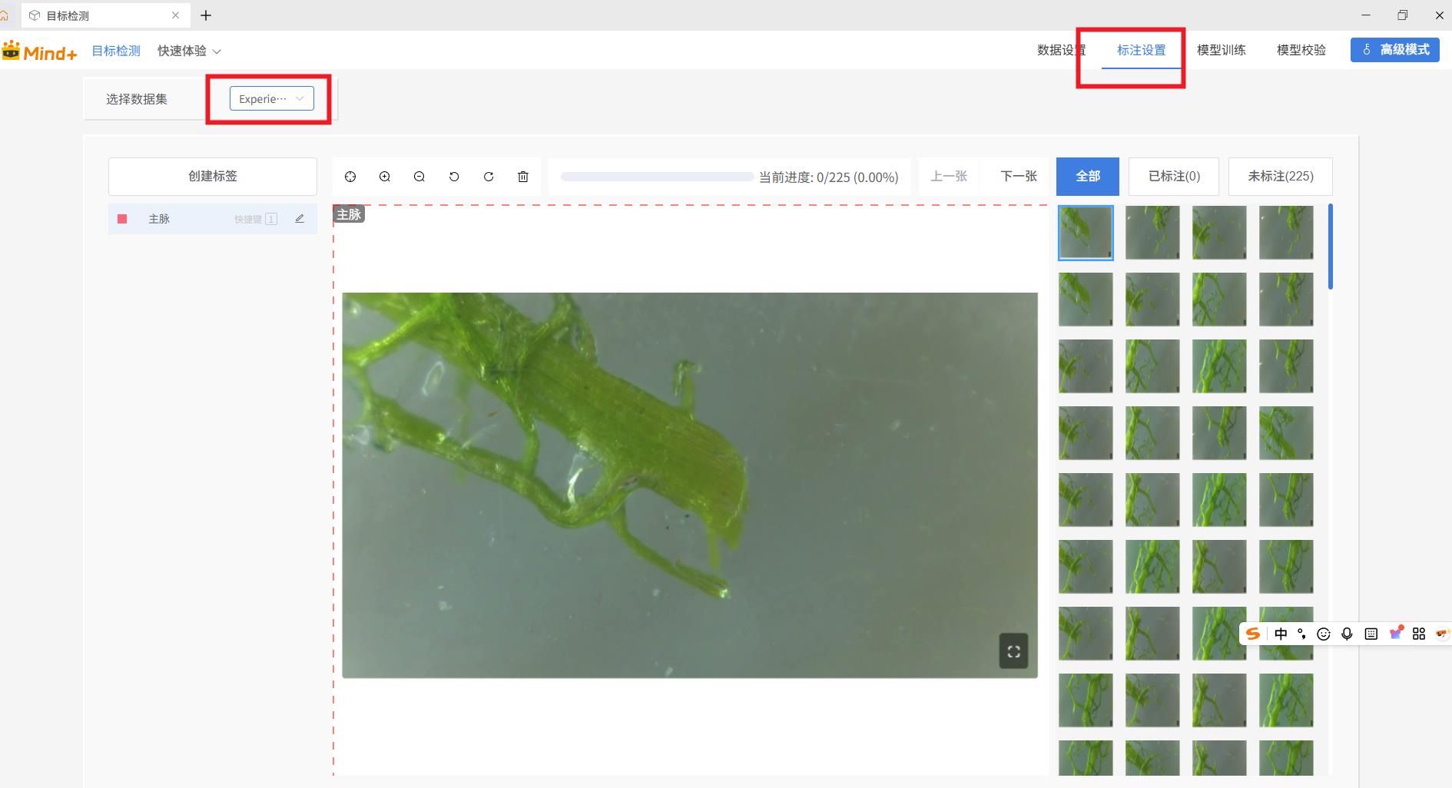Select the second thumbnail in the first row
1452x788 pixels.
click(1152, 233)
